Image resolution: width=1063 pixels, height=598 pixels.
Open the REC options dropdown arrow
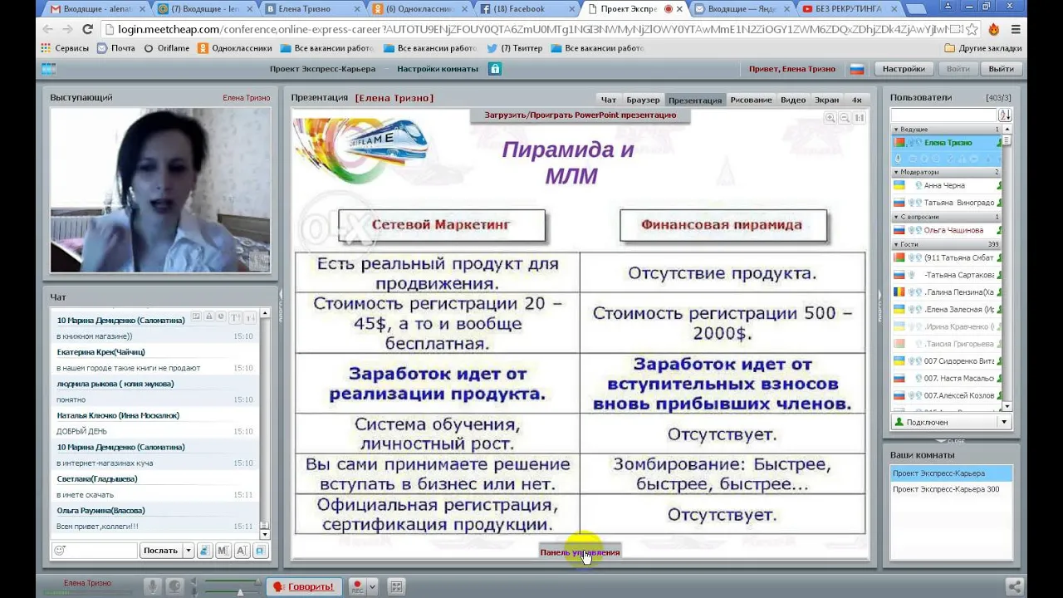[x=372, y=586]
